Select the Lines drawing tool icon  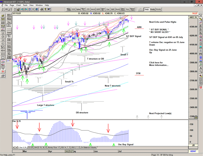[x=3, y=62]
